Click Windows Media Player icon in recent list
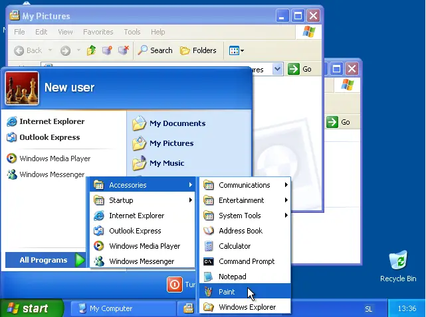Viewport: 426px width, 317px height. (12, 158)
